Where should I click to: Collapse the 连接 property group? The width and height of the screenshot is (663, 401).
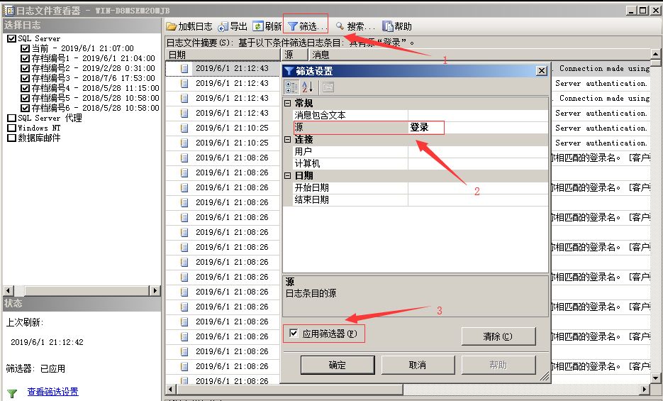pos(288,140)
